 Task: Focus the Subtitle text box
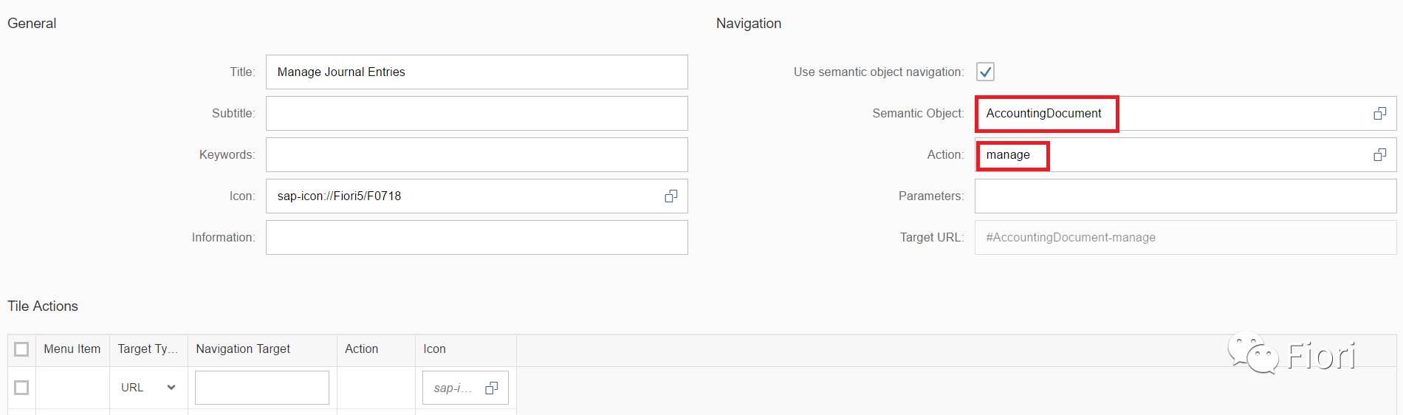tap(476, 113)
